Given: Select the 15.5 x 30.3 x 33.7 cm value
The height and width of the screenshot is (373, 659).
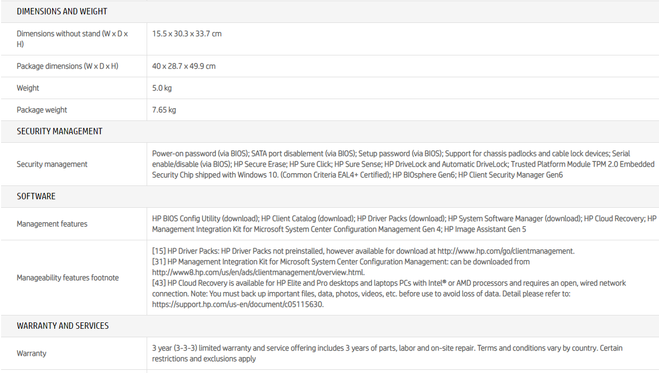Looking at the screenshot, I should click(187, 34).
